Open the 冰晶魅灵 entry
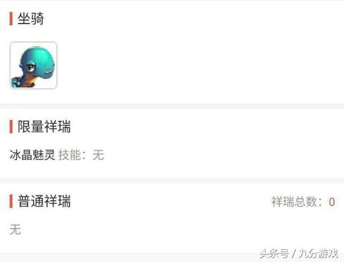The height and width of the screenshot is (262, 344). point(32,155)
